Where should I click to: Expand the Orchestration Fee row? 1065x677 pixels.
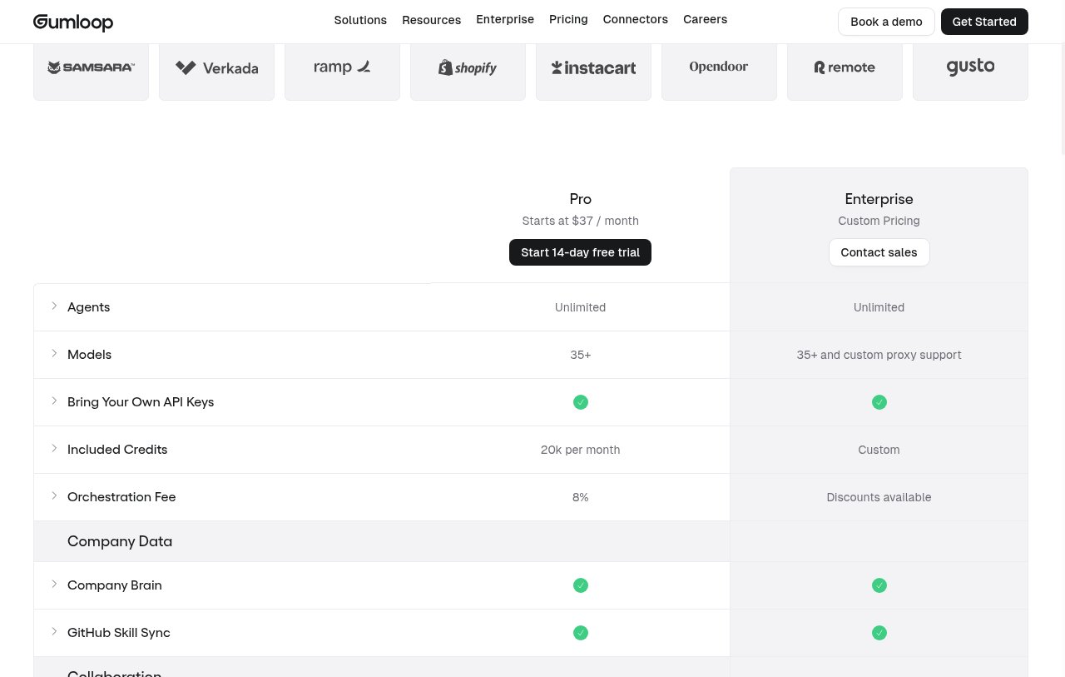(x=54, y=496)
